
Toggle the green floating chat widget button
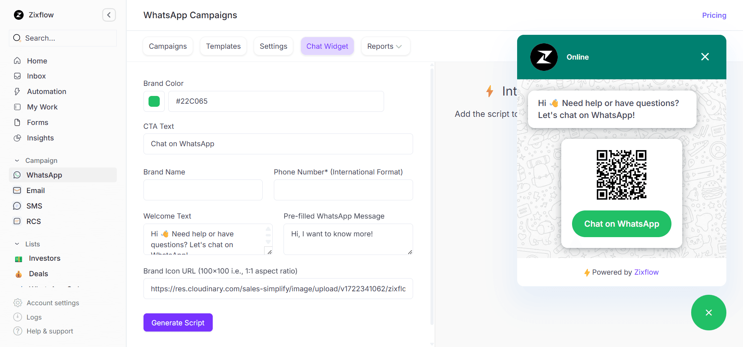pyautogui.click(x=708, y=313)
